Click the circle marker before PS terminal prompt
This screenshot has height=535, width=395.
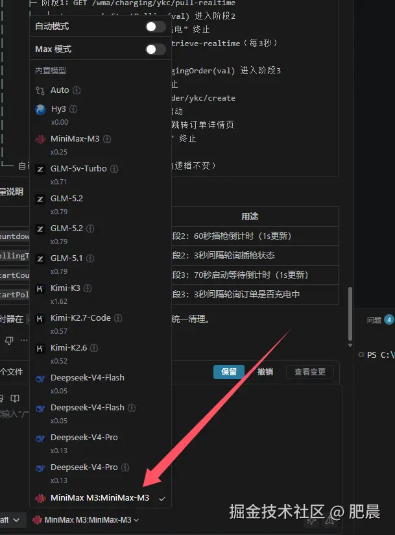[361, 355]
